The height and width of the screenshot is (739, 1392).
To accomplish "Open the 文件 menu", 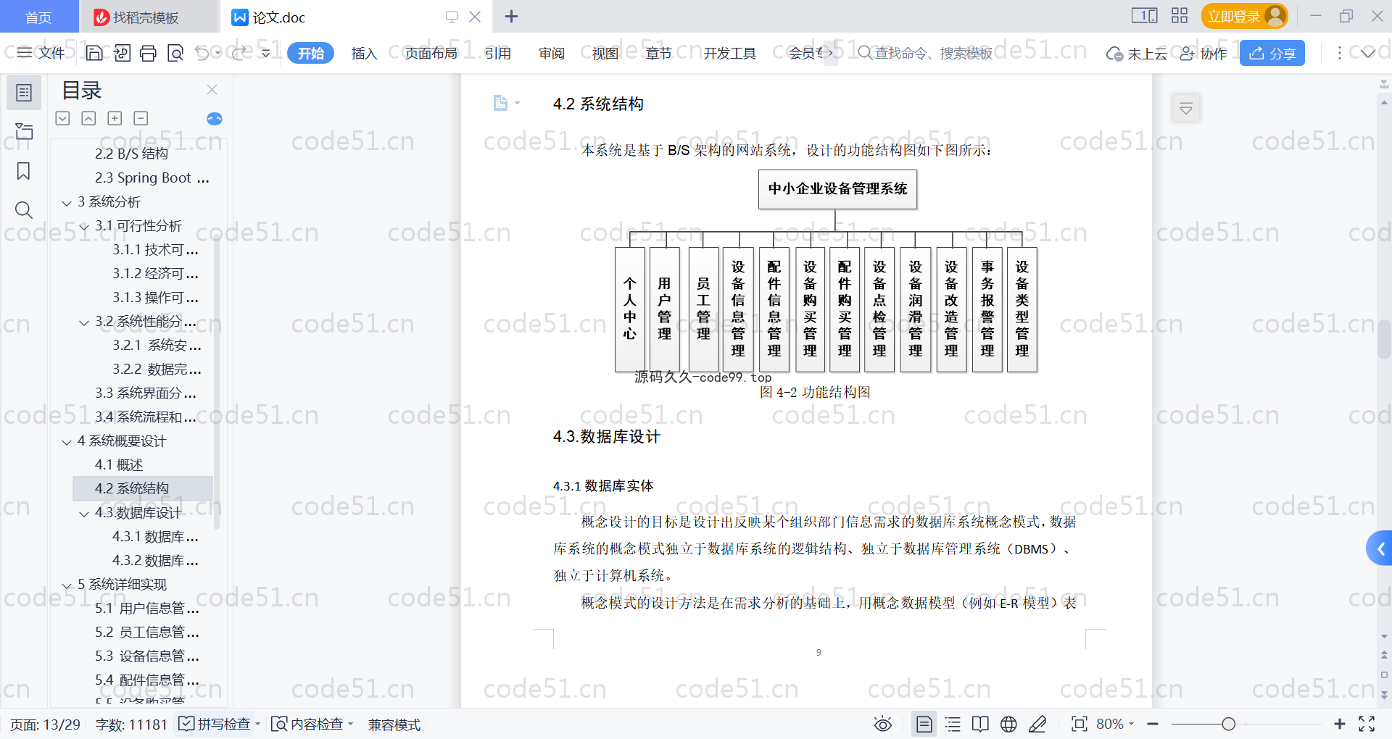I will 41,53.
